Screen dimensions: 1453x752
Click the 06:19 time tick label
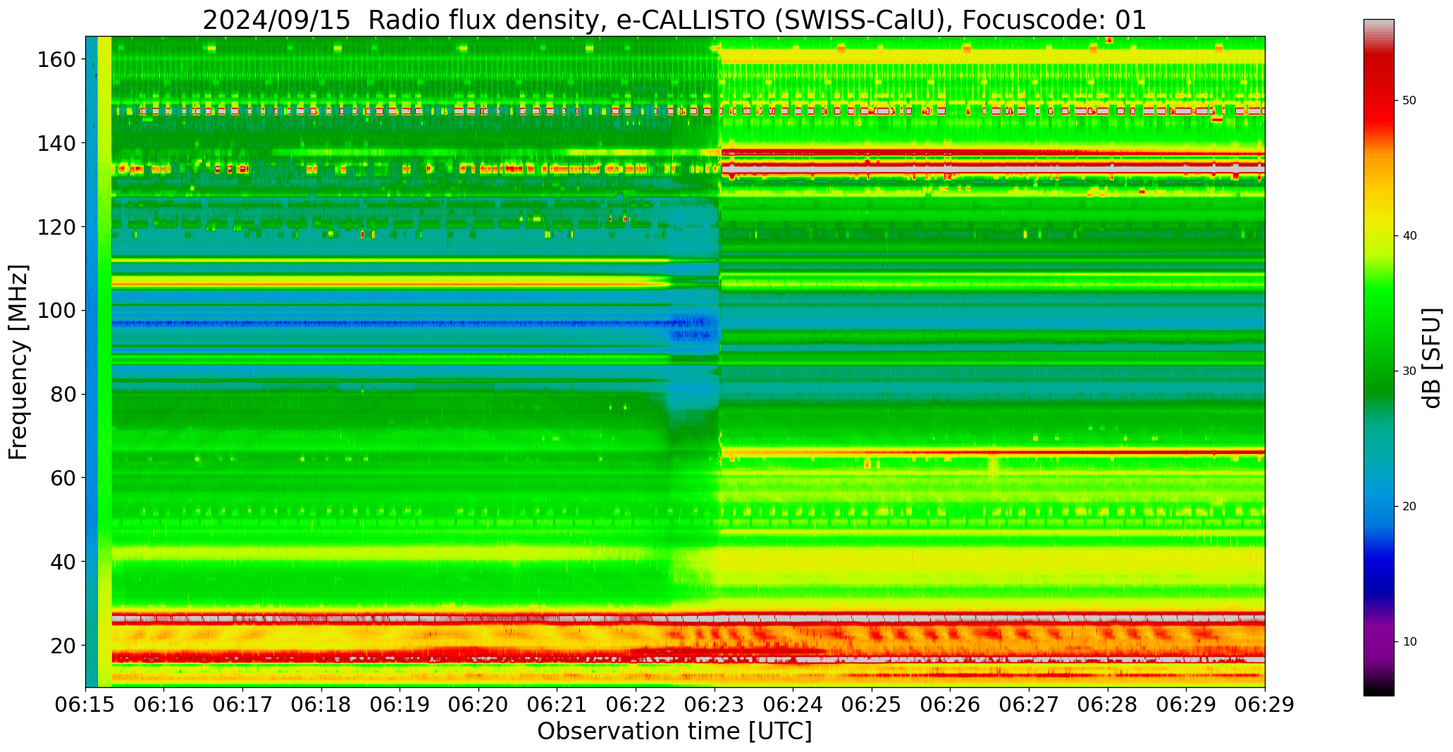(400, 704)
